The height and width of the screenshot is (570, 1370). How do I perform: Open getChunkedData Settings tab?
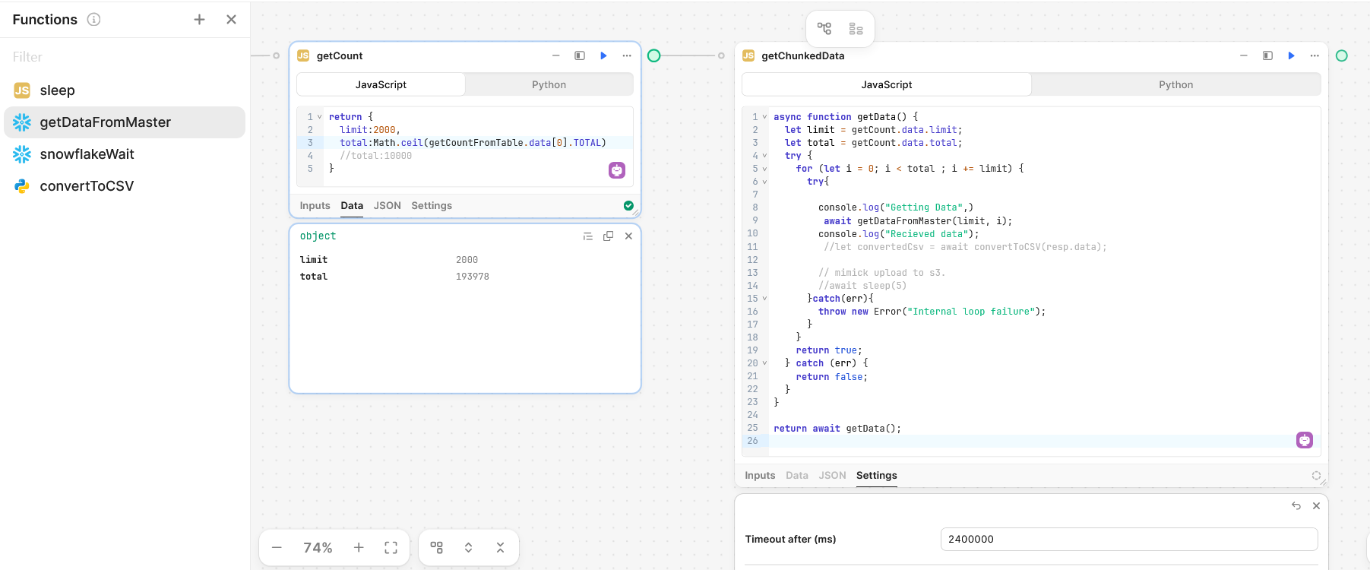[877, 476]
